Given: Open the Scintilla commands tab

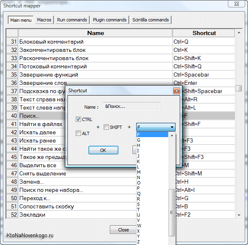Looking at the screenshot, I should tap(151, 20).
